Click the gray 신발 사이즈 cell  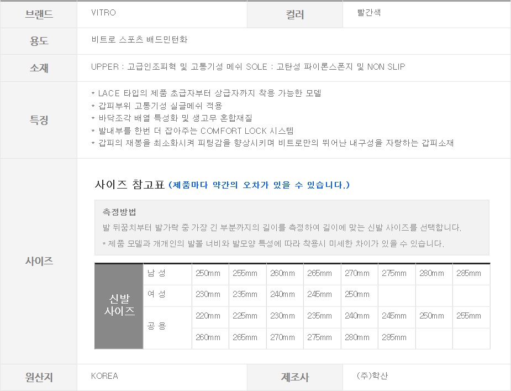(x=119, y=305)
